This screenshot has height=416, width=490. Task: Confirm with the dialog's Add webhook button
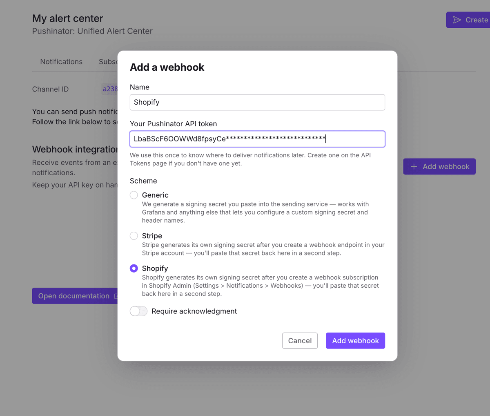click(355, 341)
